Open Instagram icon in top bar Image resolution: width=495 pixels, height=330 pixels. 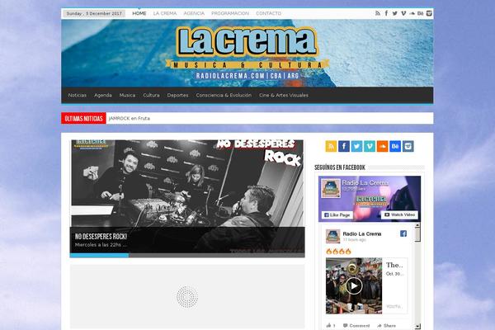click(429, 13)
